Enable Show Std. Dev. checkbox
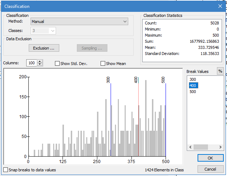This screenshot has width=227, height=176. [x=57, y=64]
